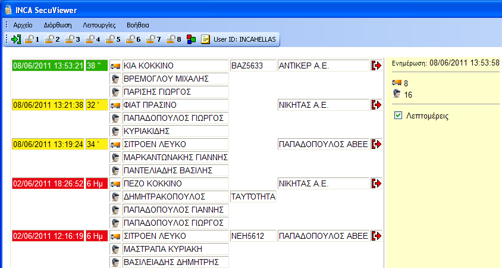Click the ΚΙΑ ΚΟΚΚΙΝΟ vehicle field
Viewport: 502px width, 268px height.
point(175,66)
